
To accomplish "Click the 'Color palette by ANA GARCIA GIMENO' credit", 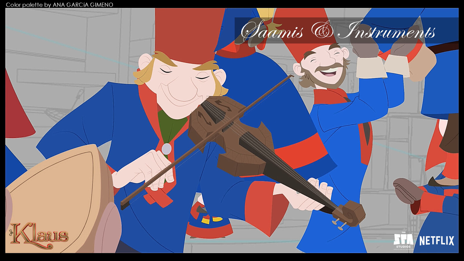I will click(x=59, y=5).
